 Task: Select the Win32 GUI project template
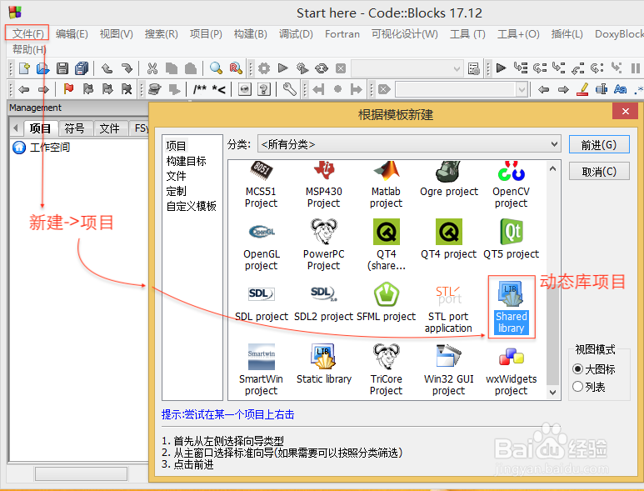448,371
